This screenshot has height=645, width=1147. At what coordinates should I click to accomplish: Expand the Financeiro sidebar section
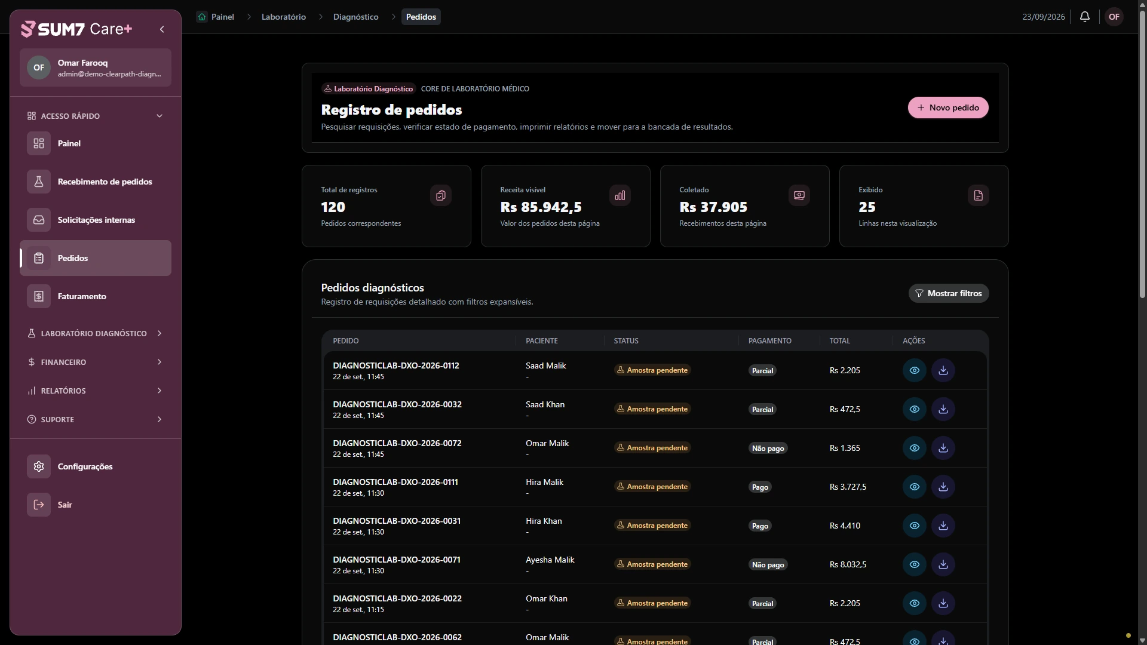96,362
